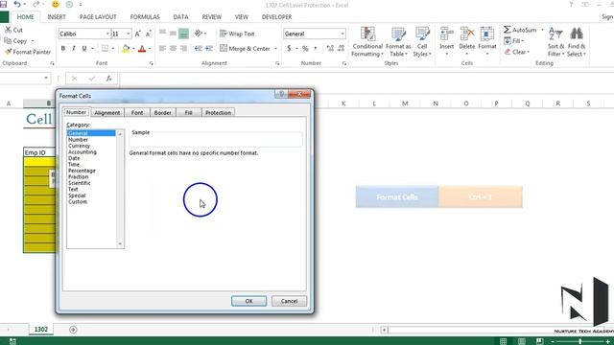Align text right in cell
The image size is (614, 345).
(x=183, y=49)
